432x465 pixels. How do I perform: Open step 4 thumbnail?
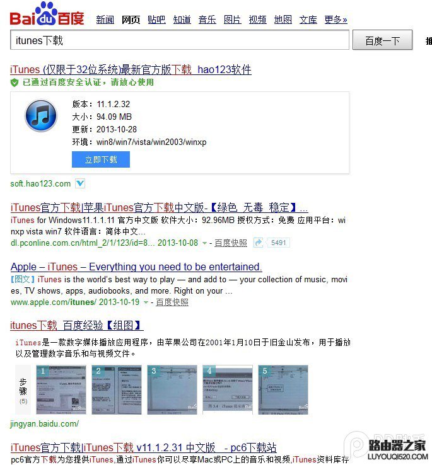228,389
